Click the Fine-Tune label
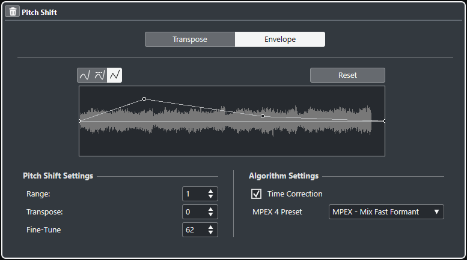This screenshot has width=467, height=260. pos(43,229)
